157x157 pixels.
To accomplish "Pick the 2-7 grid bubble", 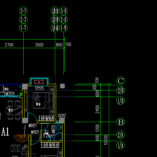I will coord(23,19).
